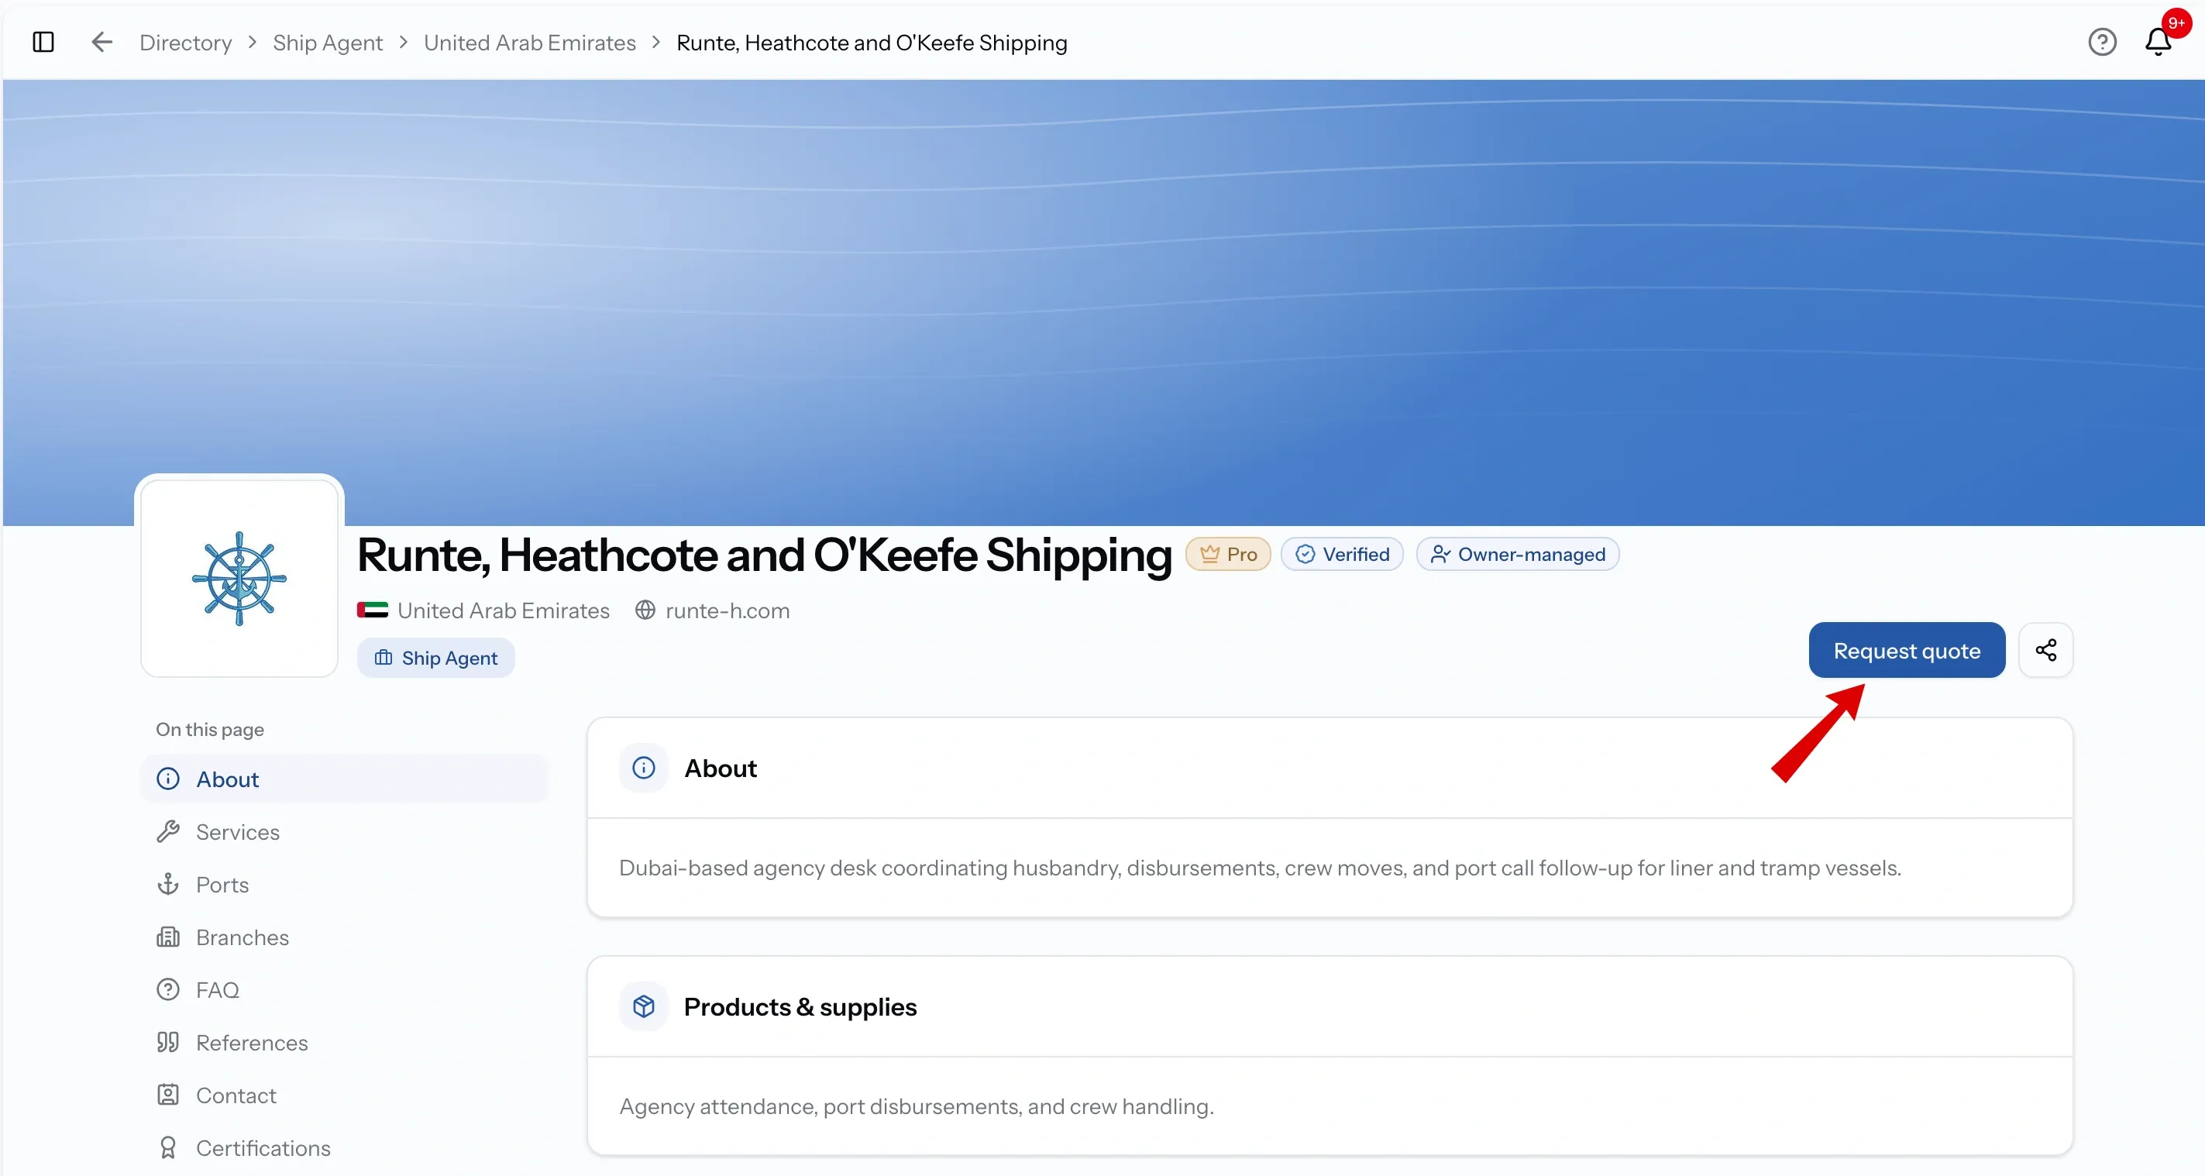This screenshot has height=1176, width=2205.
Task: Click the Dubai-based agency description text
Action: (1260, 868)
